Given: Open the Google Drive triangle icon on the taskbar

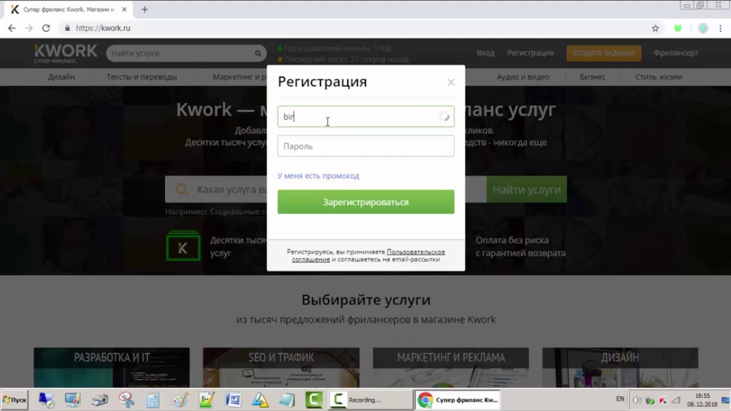Looking at the screenshot, I should click(260, 400).
